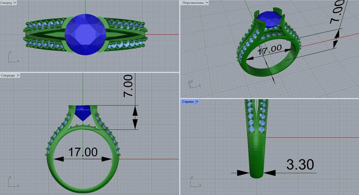Select the 3.30 width dimension text

pyautogui.click(x=300, y=165)
